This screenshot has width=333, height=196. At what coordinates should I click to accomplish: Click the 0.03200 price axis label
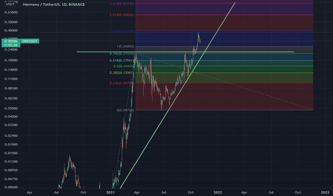click(x=11, y=125)
